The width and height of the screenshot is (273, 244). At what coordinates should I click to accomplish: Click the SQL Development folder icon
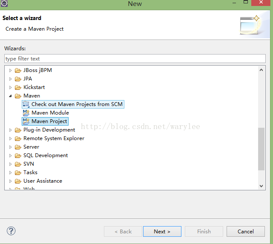point(18,155)
